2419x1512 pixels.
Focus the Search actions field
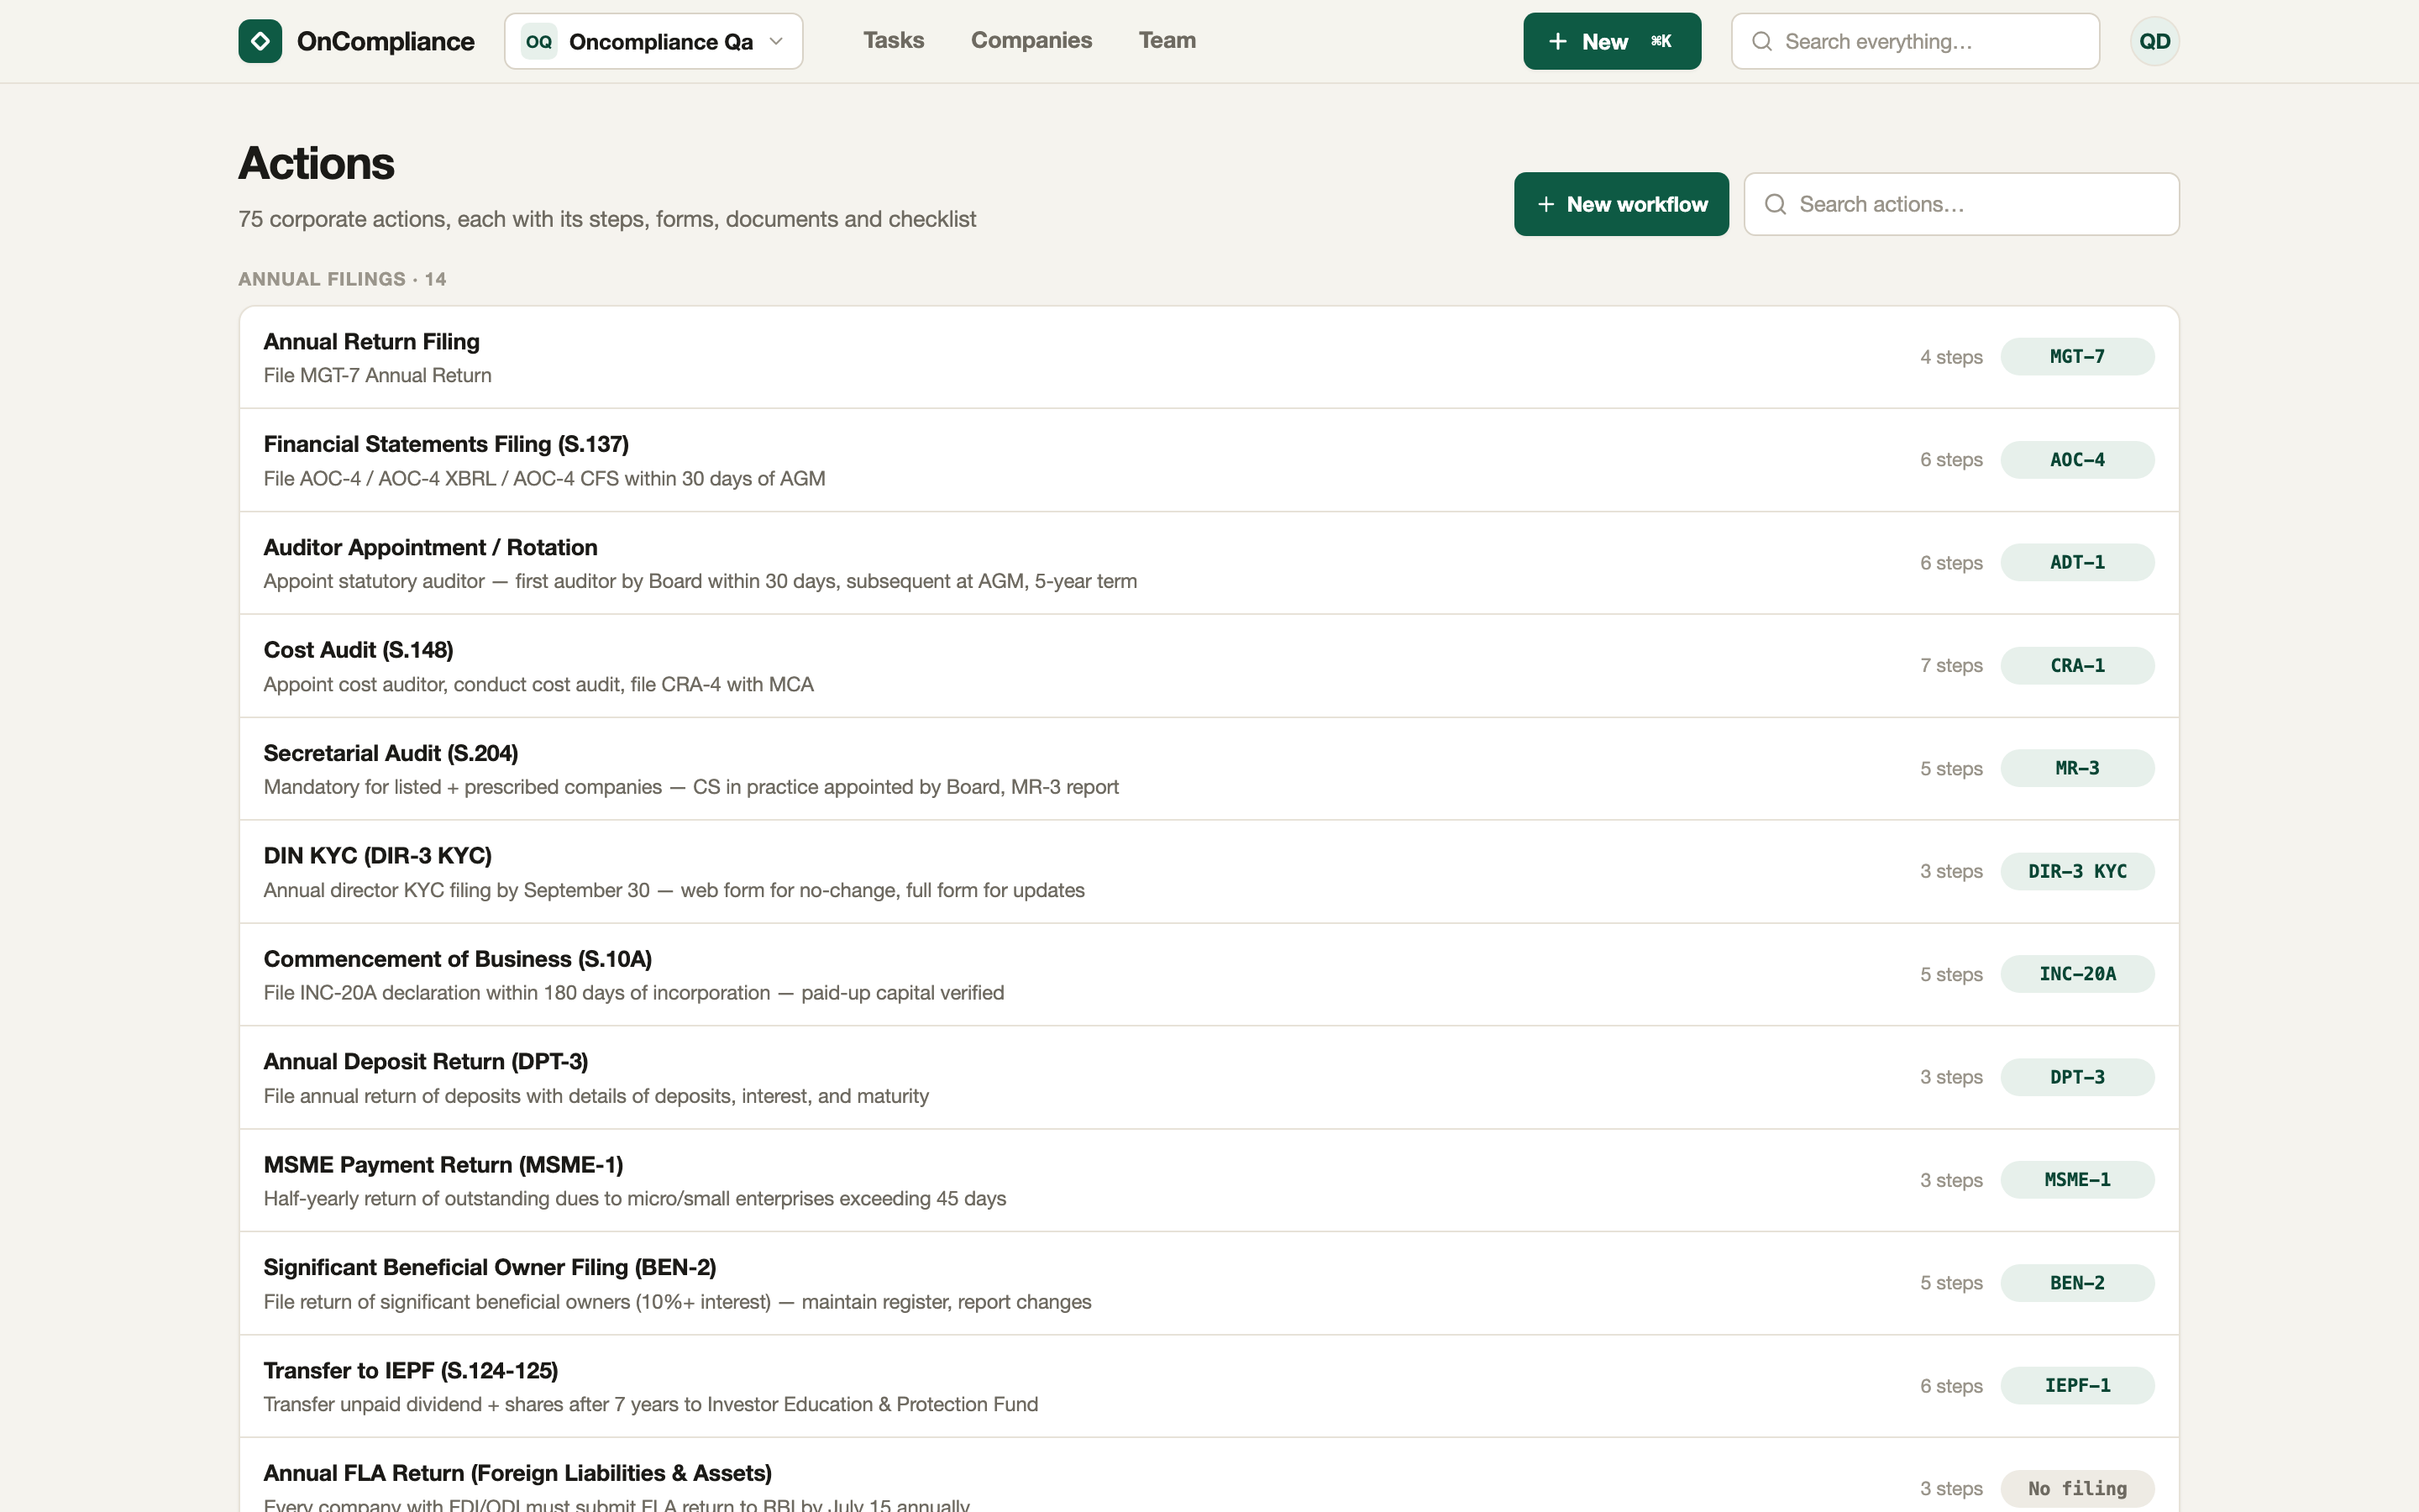[x=1961, y=204]
